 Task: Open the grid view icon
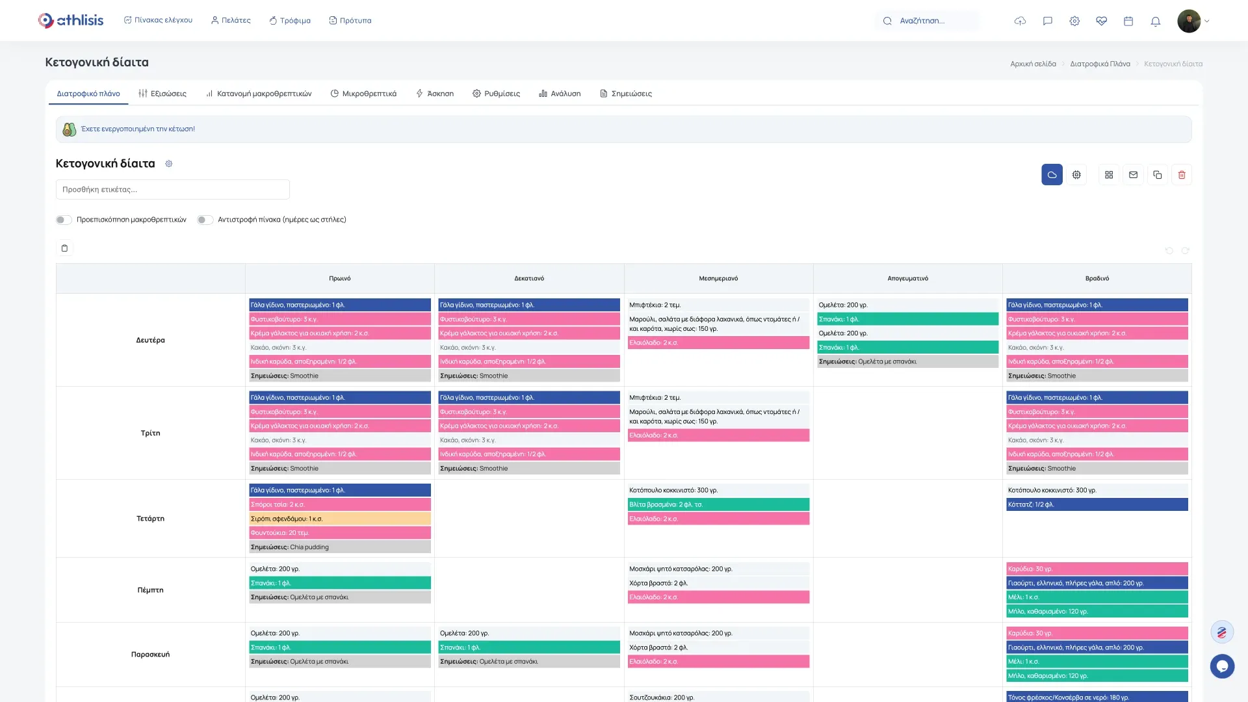pos(1109,175)
